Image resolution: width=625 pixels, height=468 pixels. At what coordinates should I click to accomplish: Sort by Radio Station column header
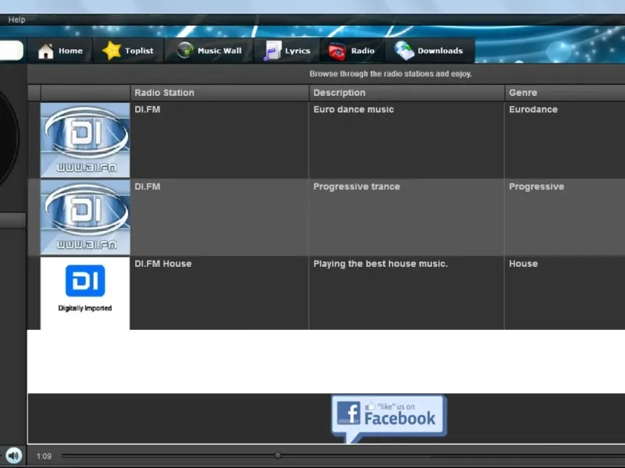coord(220,93)
